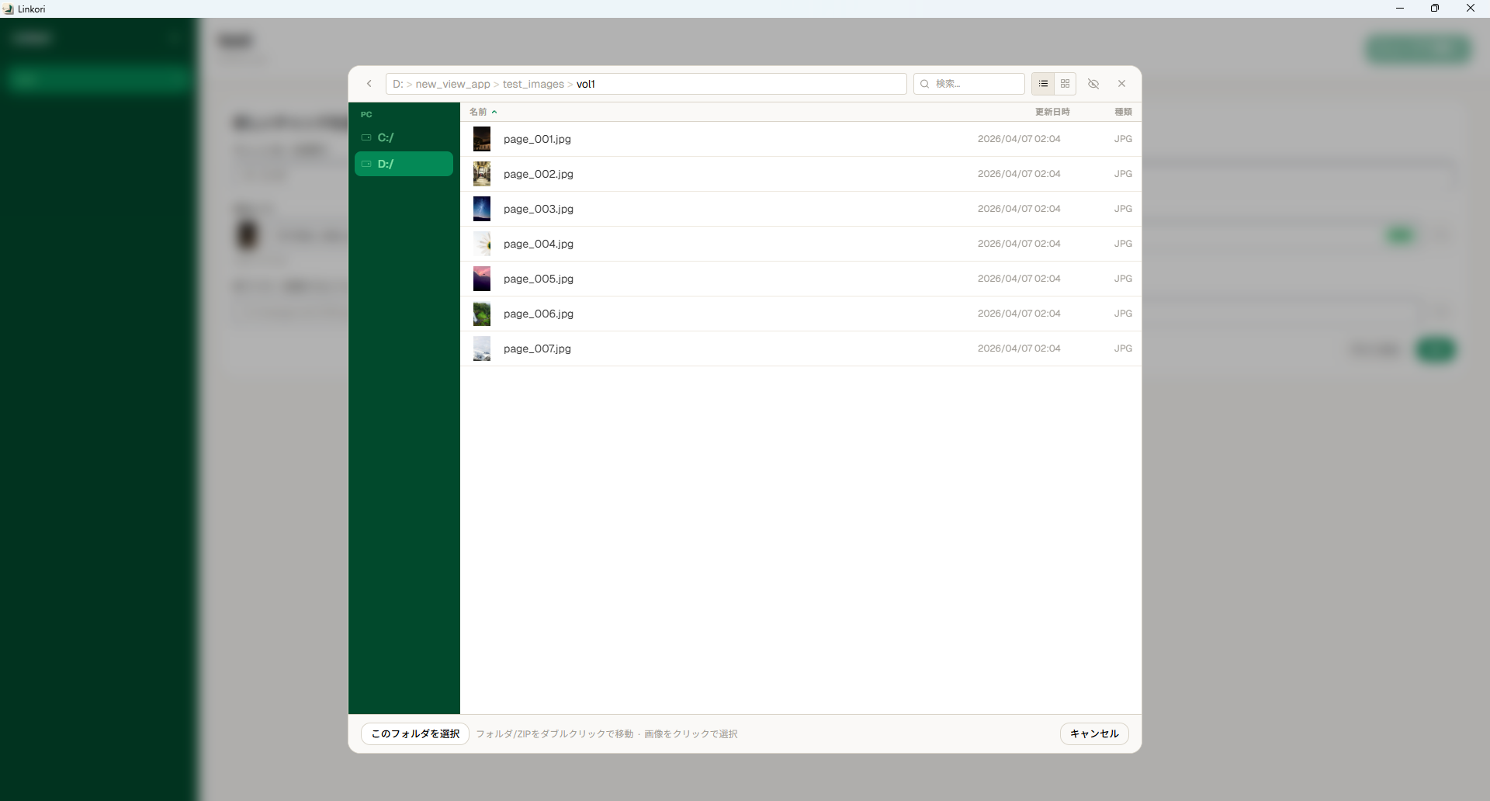Click the back arrow in the file browser
Viewport: 1490px width, 801px height.
click(x=369, y=84)
